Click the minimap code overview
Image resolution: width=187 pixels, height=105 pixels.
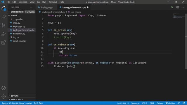tap(178, 16)
